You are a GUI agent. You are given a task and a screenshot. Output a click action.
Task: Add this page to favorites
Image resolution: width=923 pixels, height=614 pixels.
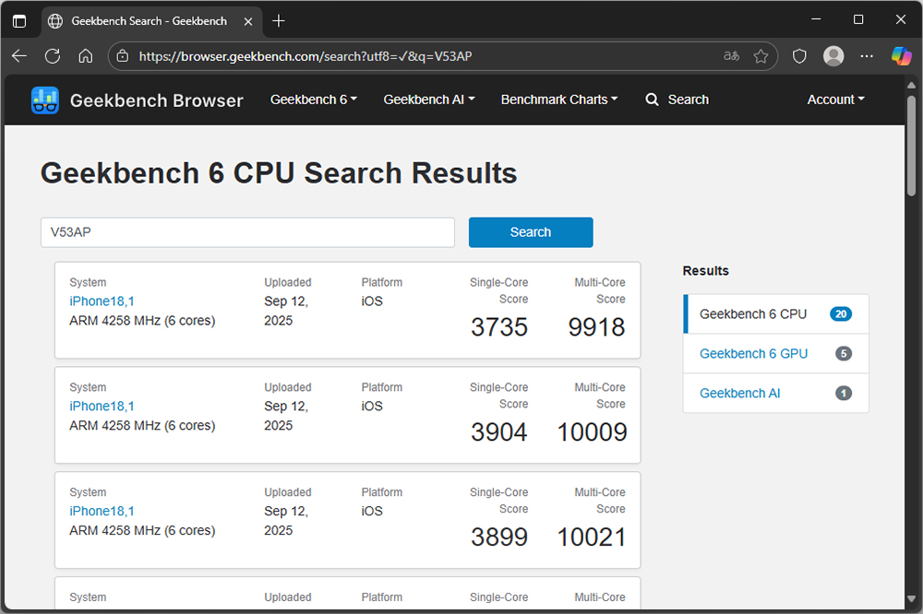click(x=761, y=56)
